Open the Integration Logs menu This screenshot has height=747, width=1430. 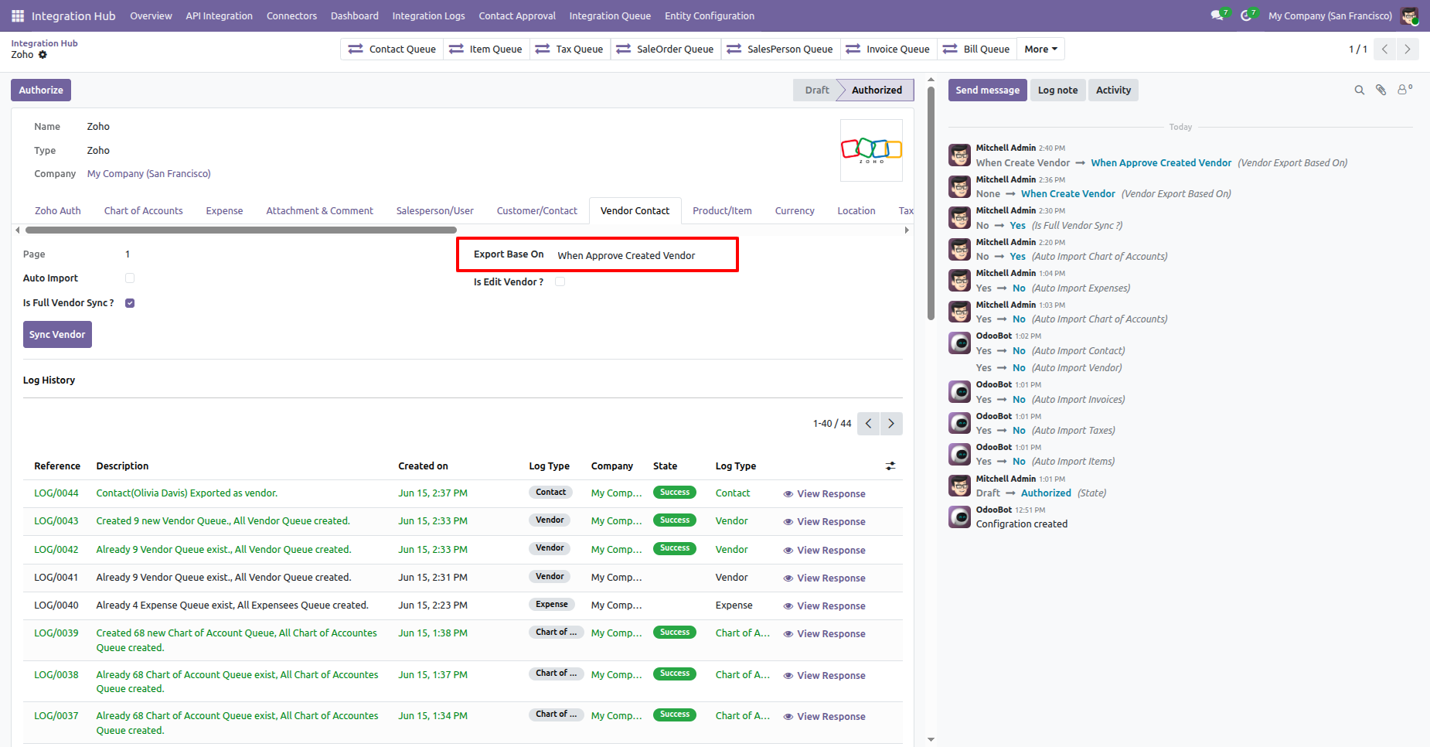point(428,15)
